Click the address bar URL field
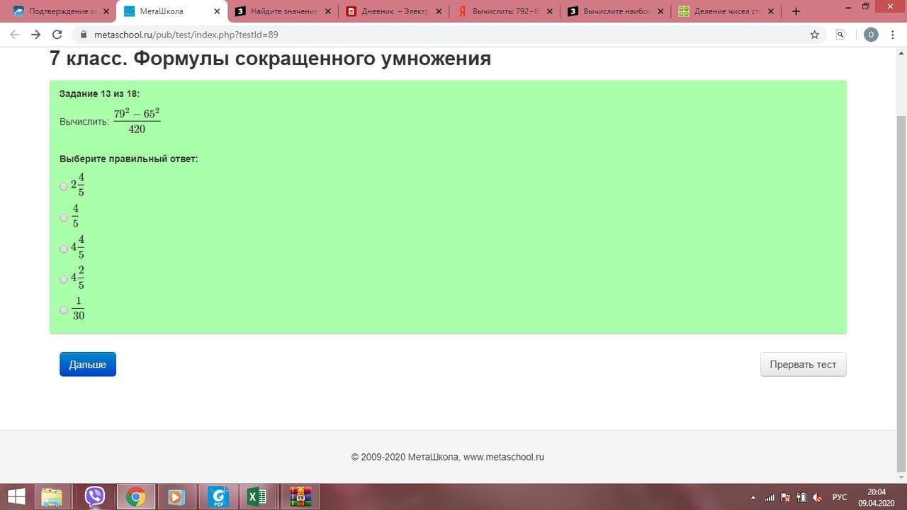Viewport: 907px width, 510px height. pyautogui.click(x=425, y=35)
